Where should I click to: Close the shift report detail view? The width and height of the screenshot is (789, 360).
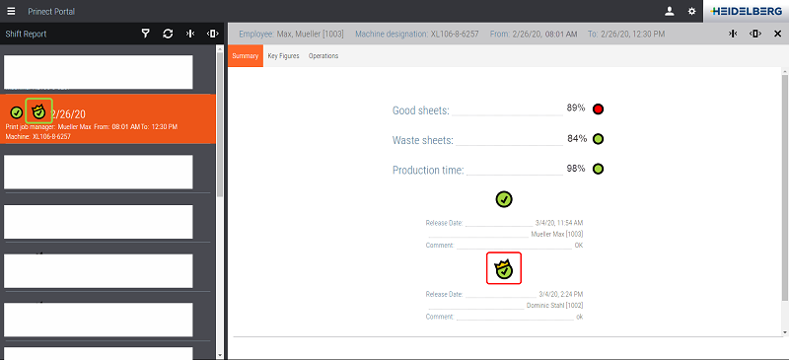pos(777,34)
